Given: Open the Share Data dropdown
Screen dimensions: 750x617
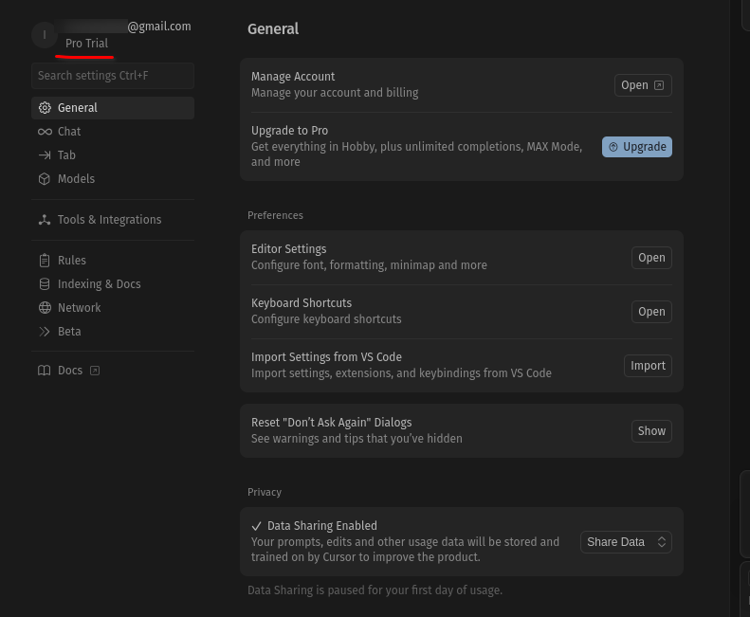Looking at the screenshot, I should (626, 542).
